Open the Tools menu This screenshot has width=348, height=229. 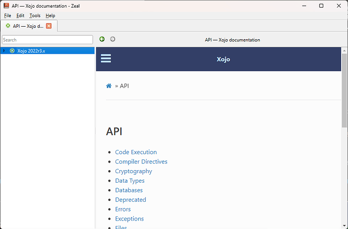coord(35,16)
